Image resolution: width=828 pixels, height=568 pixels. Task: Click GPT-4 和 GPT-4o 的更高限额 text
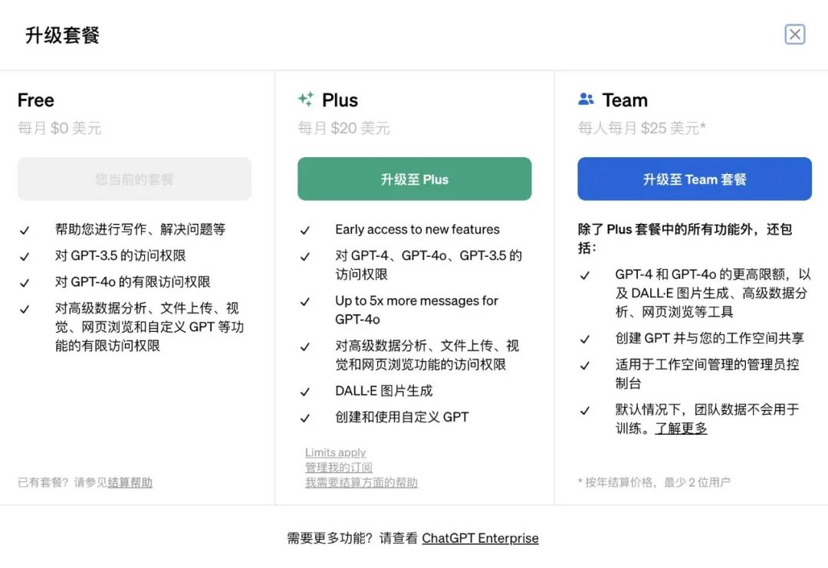tap(713, 293)
